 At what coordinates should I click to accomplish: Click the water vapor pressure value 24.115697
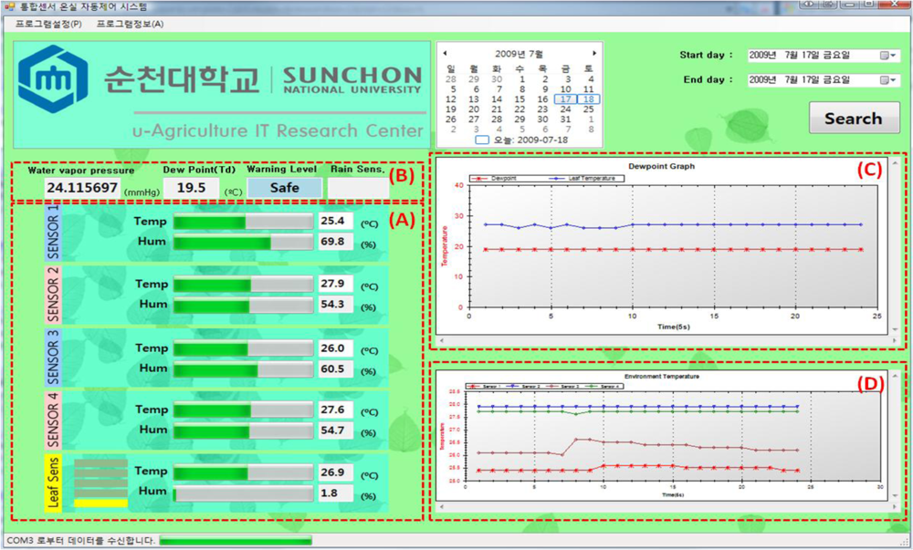point(82,188)
